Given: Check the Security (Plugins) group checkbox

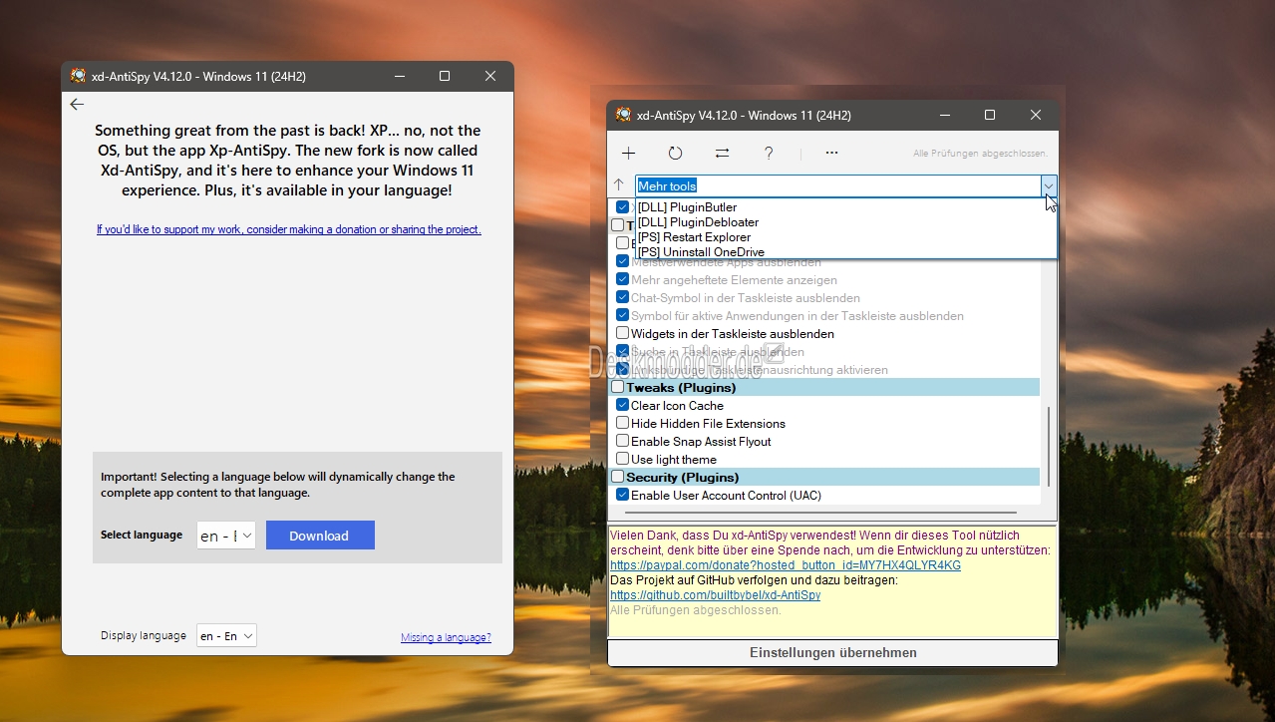Looking at the screenshot, I should tap(618, 478).
